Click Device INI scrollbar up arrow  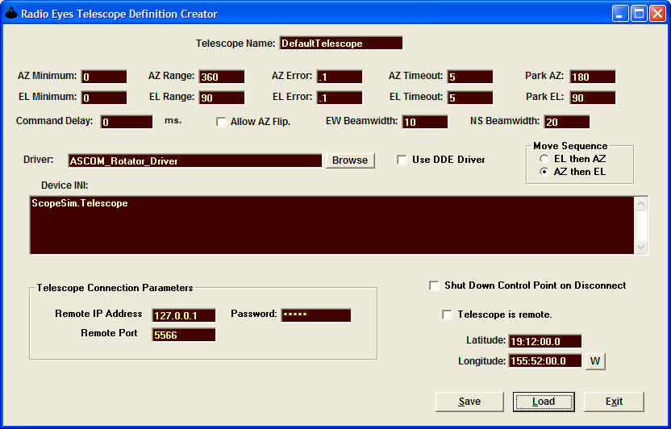(640, 203)
